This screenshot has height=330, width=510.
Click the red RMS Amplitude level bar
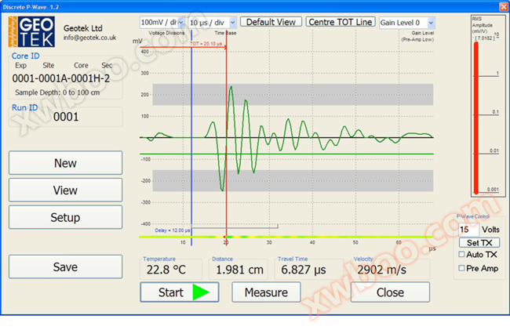click(475, 118)
